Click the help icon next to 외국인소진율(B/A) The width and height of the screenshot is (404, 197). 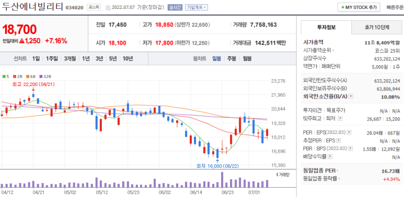[351, 96]
